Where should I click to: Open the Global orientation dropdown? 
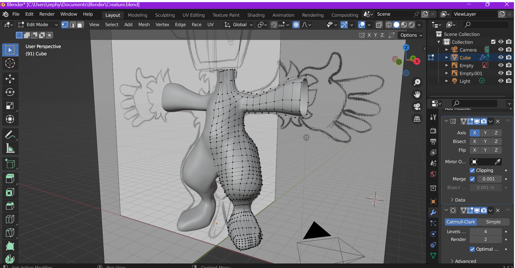239,24
